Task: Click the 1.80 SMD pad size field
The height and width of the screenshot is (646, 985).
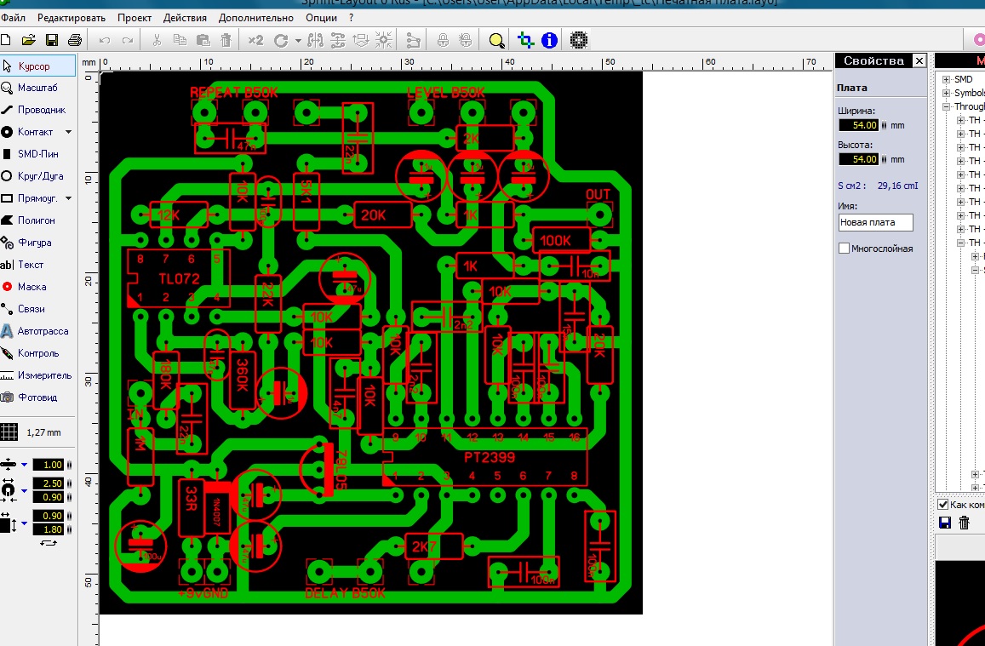Action: click(x=49, y=529)
